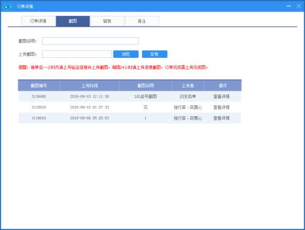Focus the 截图说明 input field
This screenshot has height=230, width=305.
(x=90, y=41)
